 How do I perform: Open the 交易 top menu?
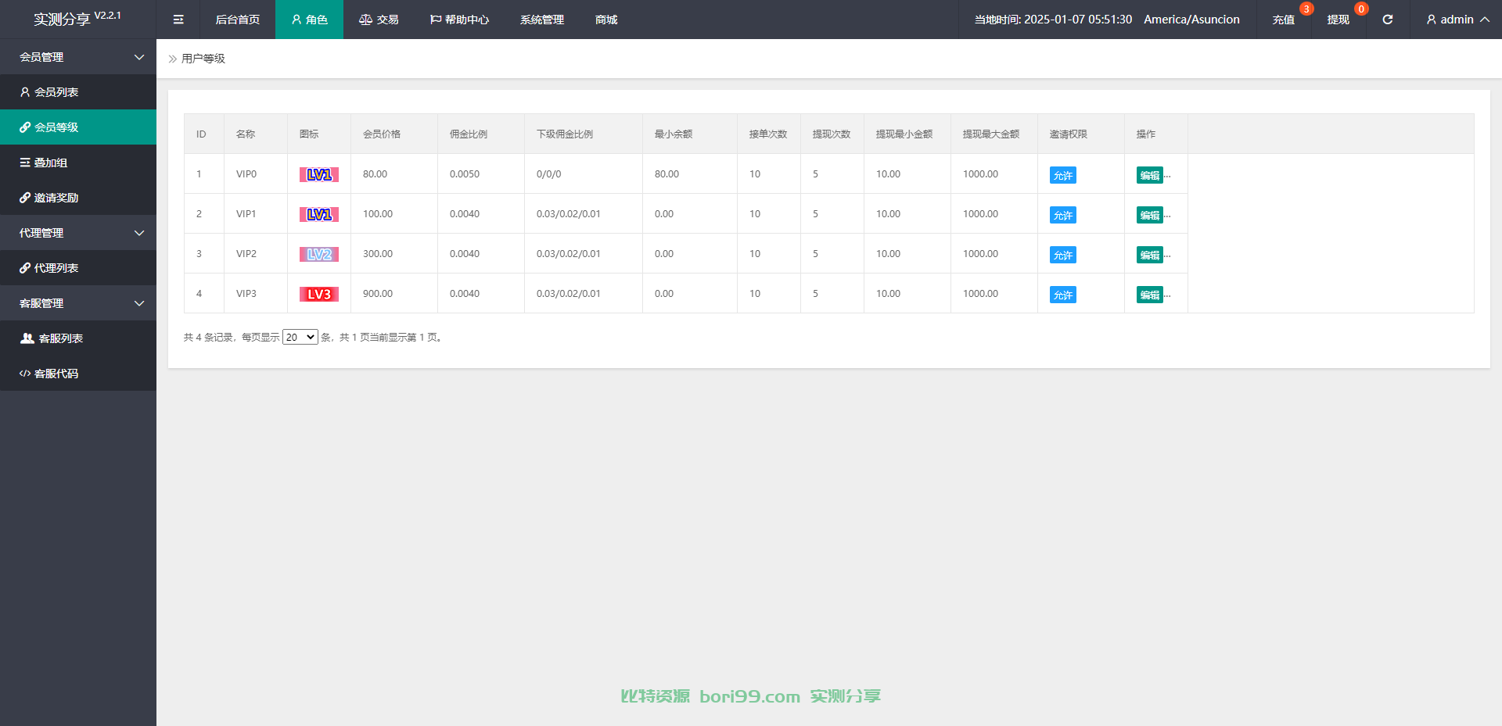pyautogui.click(x=379, y=20)
